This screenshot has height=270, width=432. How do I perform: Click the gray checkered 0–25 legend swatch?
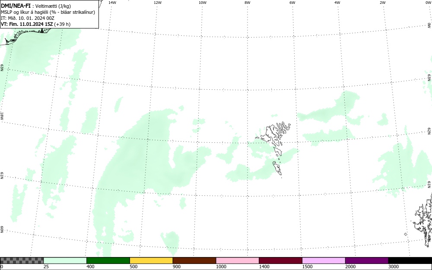click(x=22, y=261)
